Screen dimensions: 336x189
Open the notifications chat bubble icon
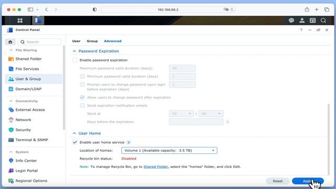(291, 20)
